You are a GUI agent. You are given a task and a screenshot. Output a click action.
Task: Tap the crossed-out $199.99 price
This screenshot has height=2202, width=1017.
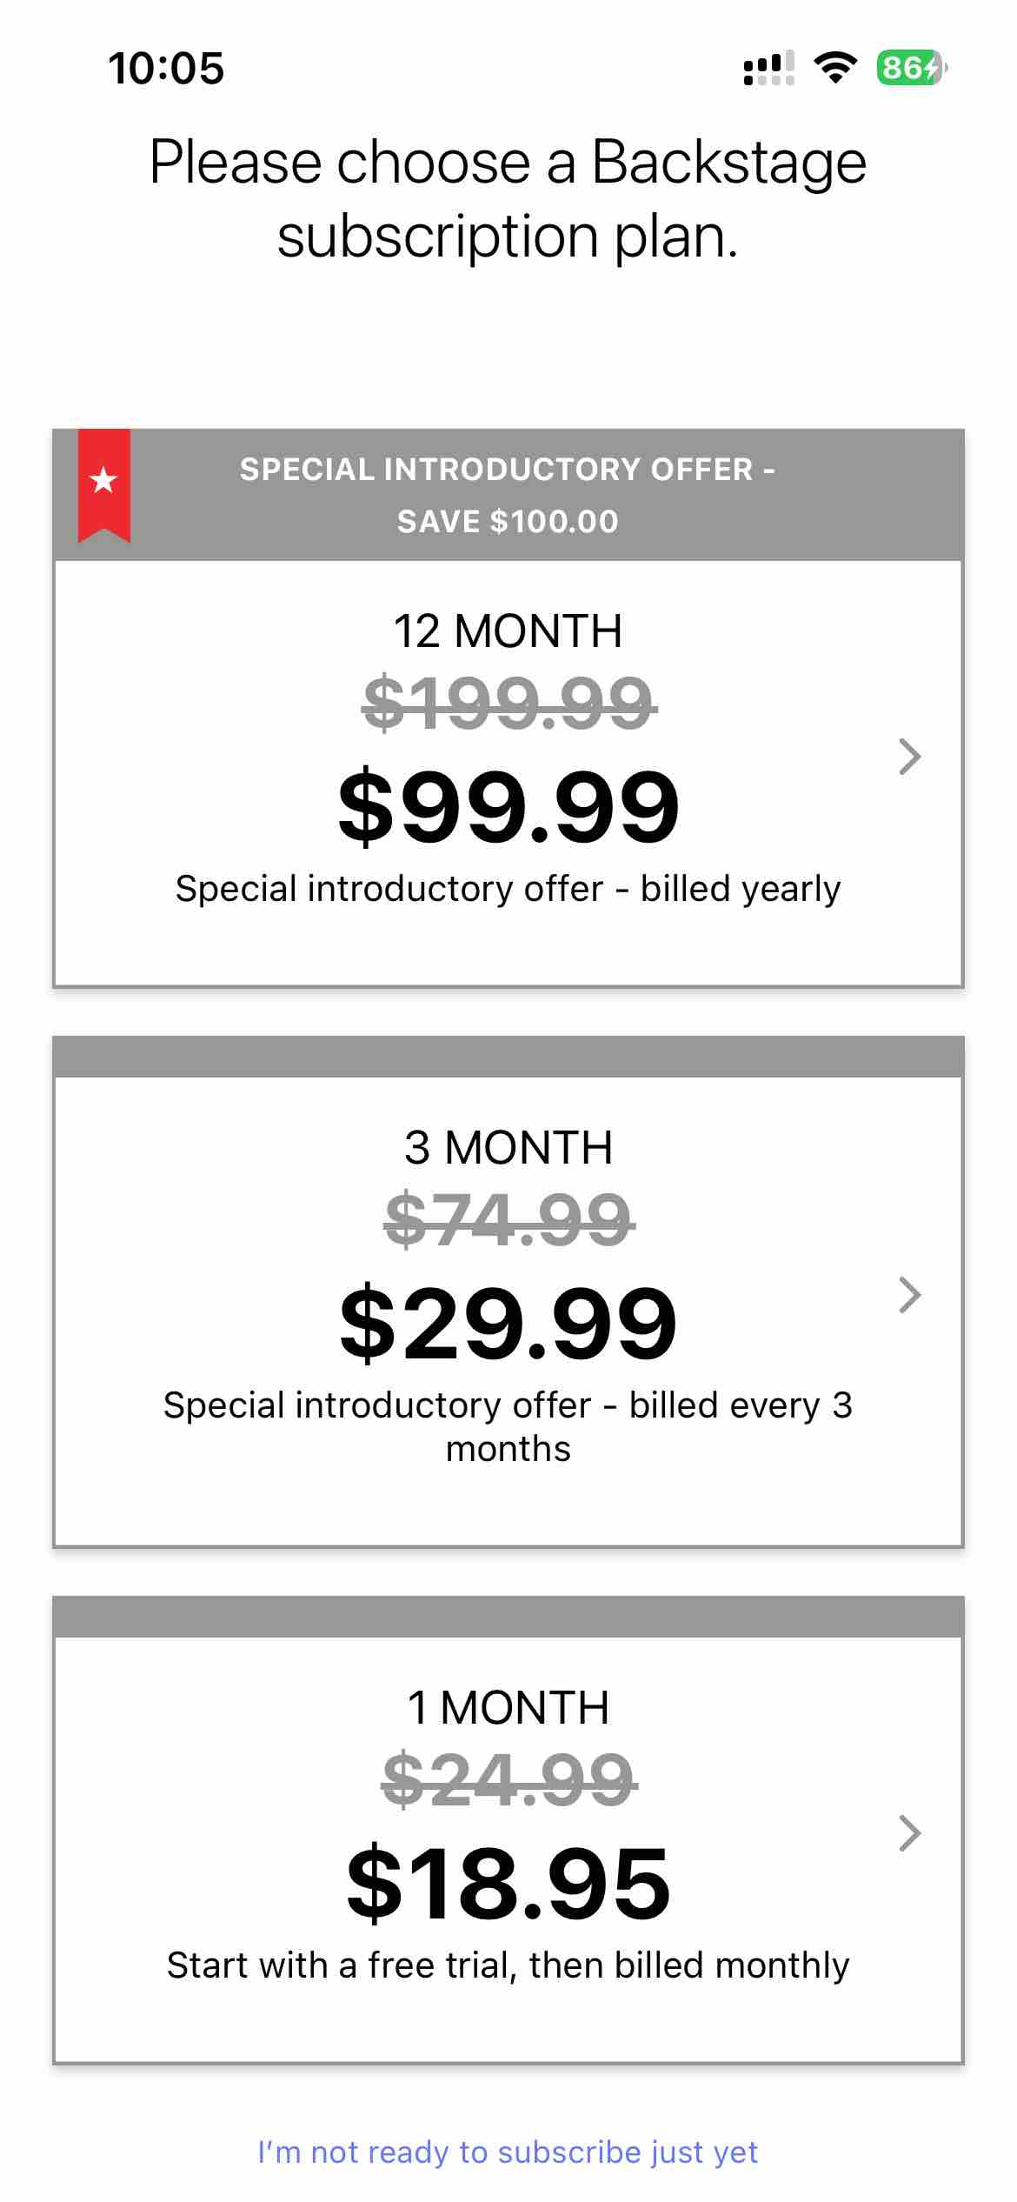[508, 703]
